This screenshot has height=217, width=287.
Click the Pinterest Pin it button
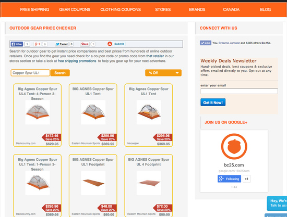pyautogui.click(x=85, y=44)
